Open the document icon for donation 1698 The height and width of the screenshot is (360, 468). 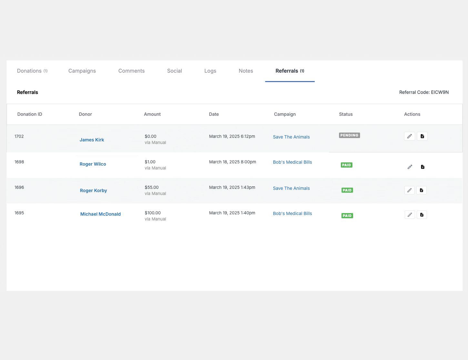[422, 167]
